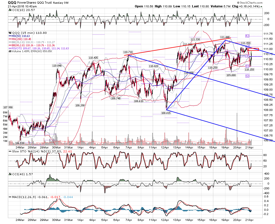
Task: Click the 109.880 price label
Action: tap(231, 75)
